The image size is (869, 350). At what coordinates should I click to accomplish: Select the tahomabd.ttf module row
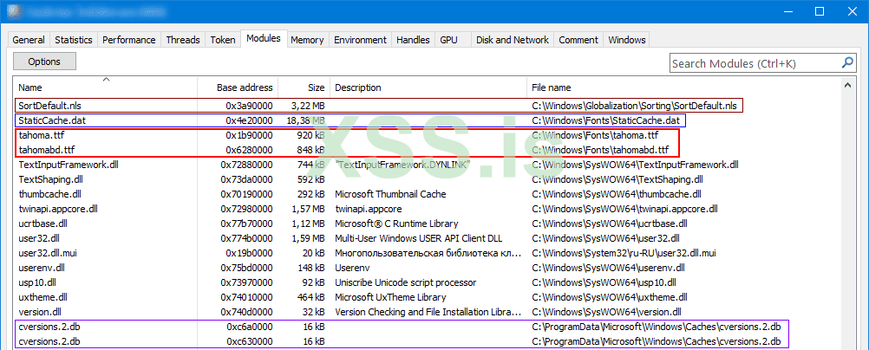427,150
